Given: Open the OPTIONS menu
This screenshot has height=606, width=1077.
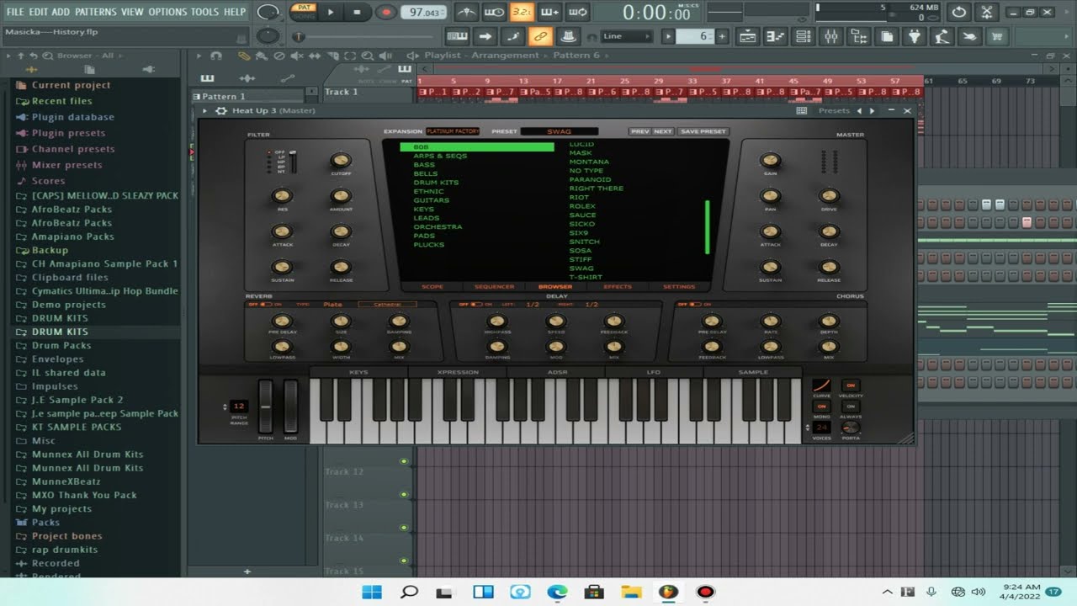Looking at the screenshot, I should pyautogui.click(x=167, y=12).
